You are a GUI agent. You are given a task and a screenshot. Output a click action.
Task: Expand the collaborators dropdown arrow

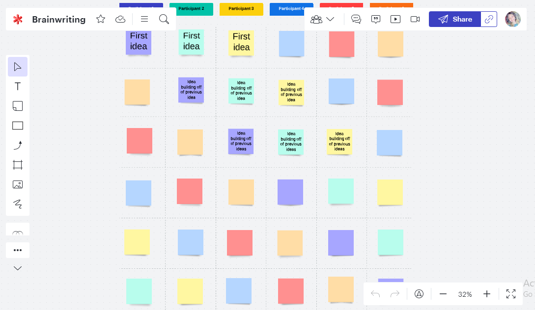point(330,19)
